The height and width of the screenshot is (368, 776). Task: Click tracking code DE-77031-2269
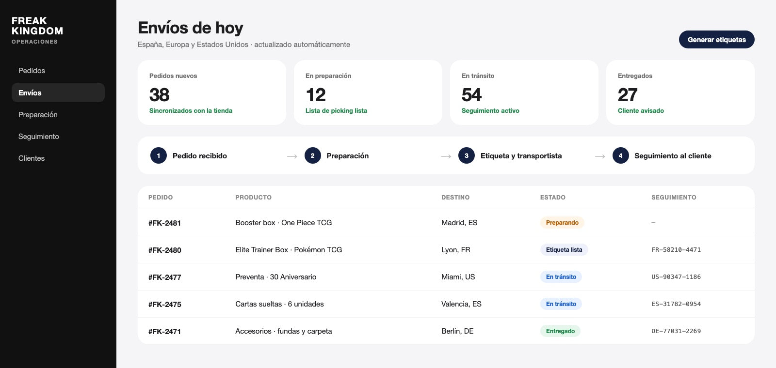point(676,331)
